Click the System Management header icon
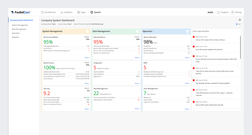Viewport: 252px width, 135px height. coord(88,31)
